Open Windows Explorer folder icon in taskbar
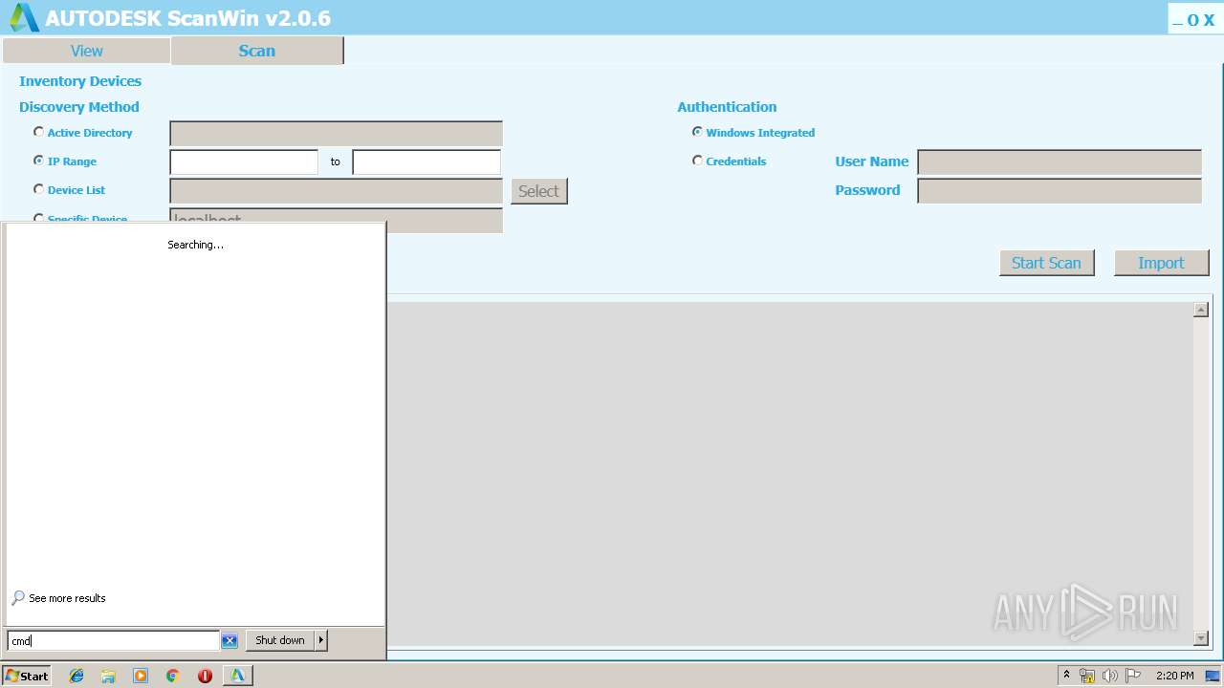 click(x=108, y=676)
